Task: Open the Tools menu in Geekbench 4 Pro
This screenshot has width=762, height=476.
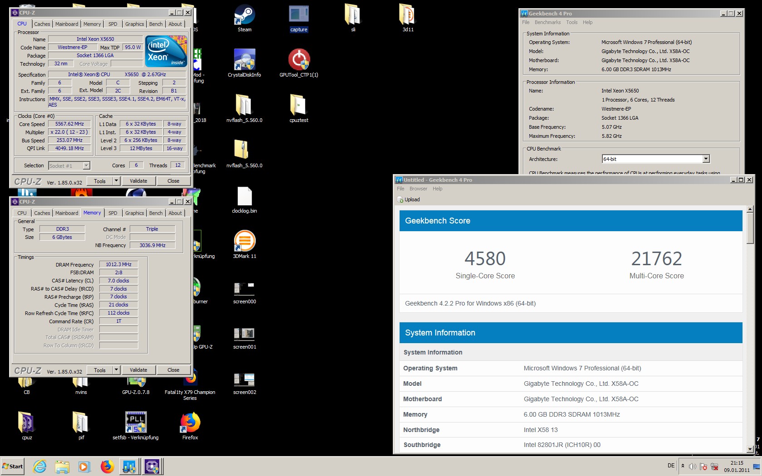Action: [571, 22]
